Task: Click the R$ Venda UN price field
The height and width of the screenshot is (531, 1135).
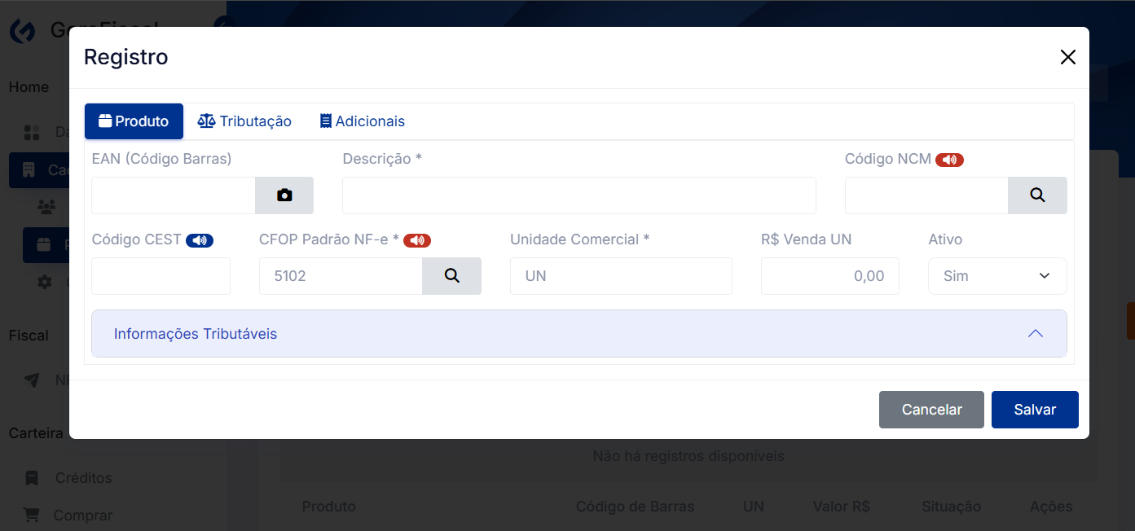Action: tap(829, 276)
